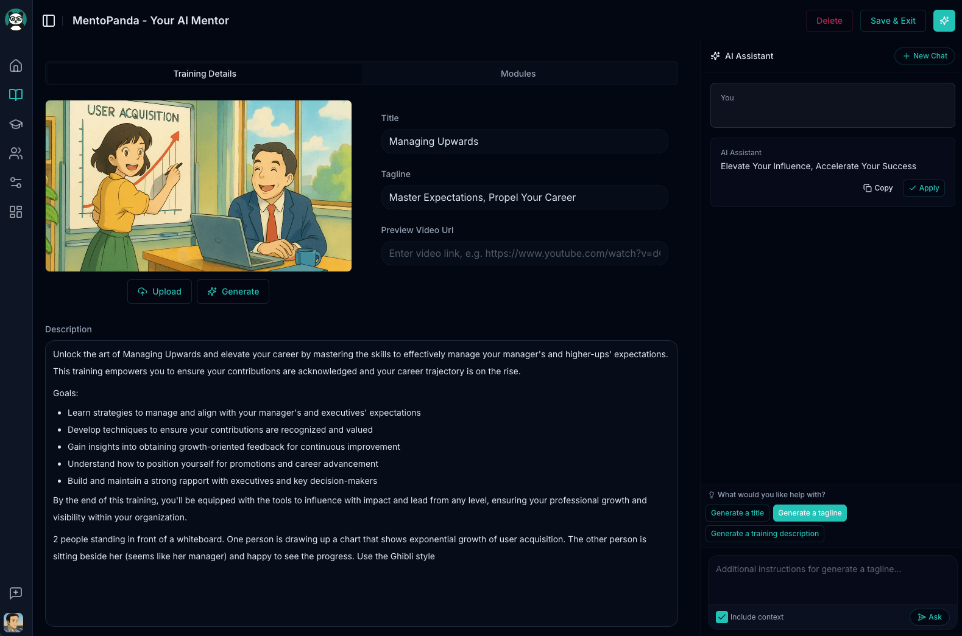Open the graduation cap icon
Viewport: 962px width, 636px height.
(16, 124)
